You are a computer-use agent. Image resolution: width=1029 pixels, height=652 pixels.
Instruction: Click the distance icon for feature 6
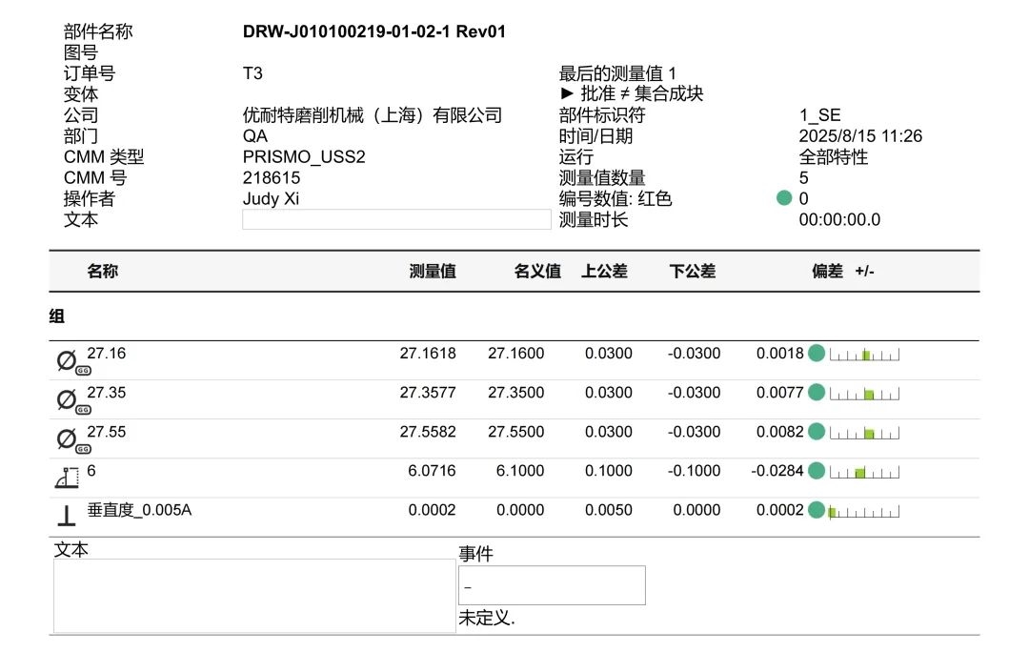pos(66,478)
